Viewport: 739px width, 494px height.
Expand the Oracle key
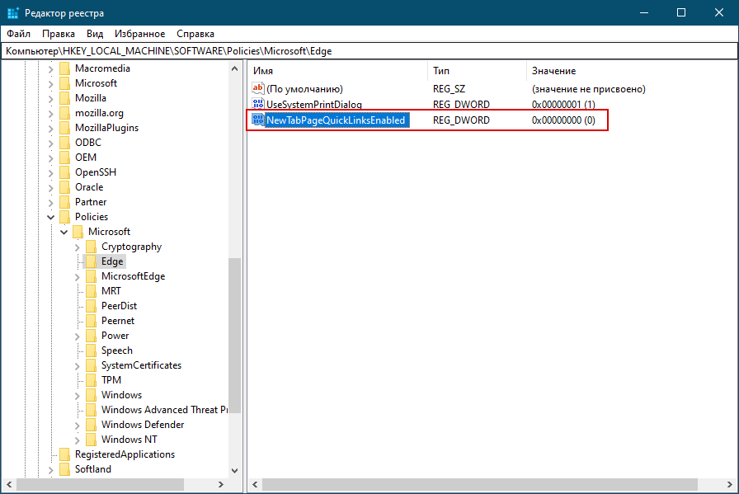coord(51,187)
